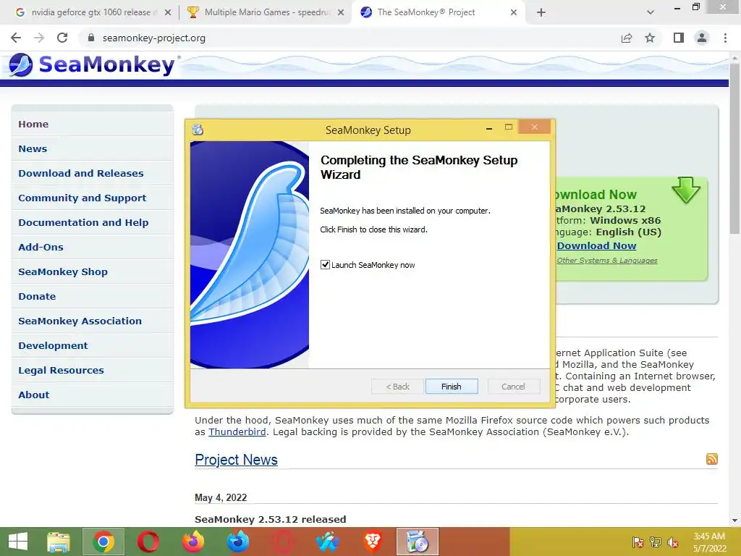Open Download and Releases sidebar link
741x556 pixels.
(x=81, y=173)
